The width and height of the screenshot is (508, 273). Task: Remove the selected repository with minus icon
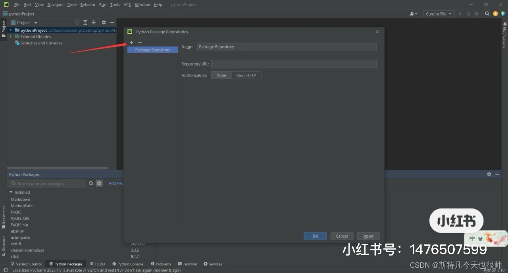pos(140,42)
